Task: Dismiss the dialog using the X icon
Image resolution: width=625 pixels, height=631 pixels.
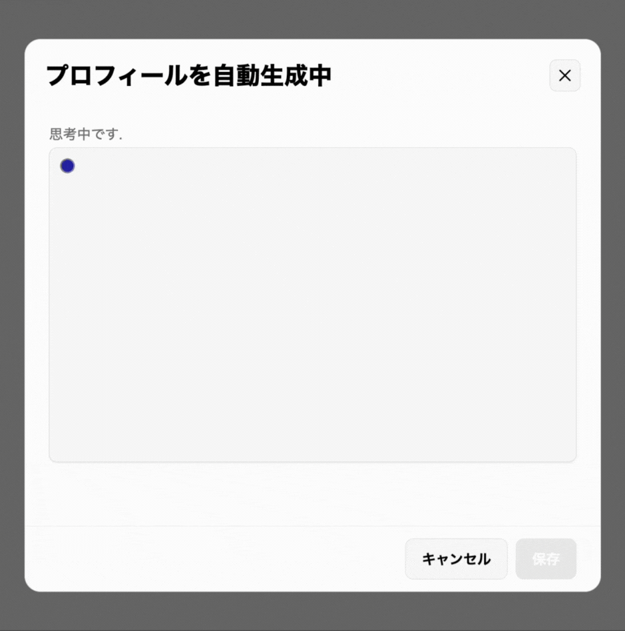Action: pyautogui.click(x=564, y=76)
